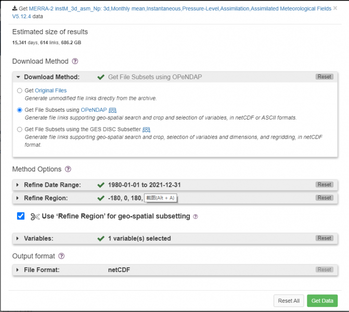Select the Get Original Files radio button

tap(20, 90)
